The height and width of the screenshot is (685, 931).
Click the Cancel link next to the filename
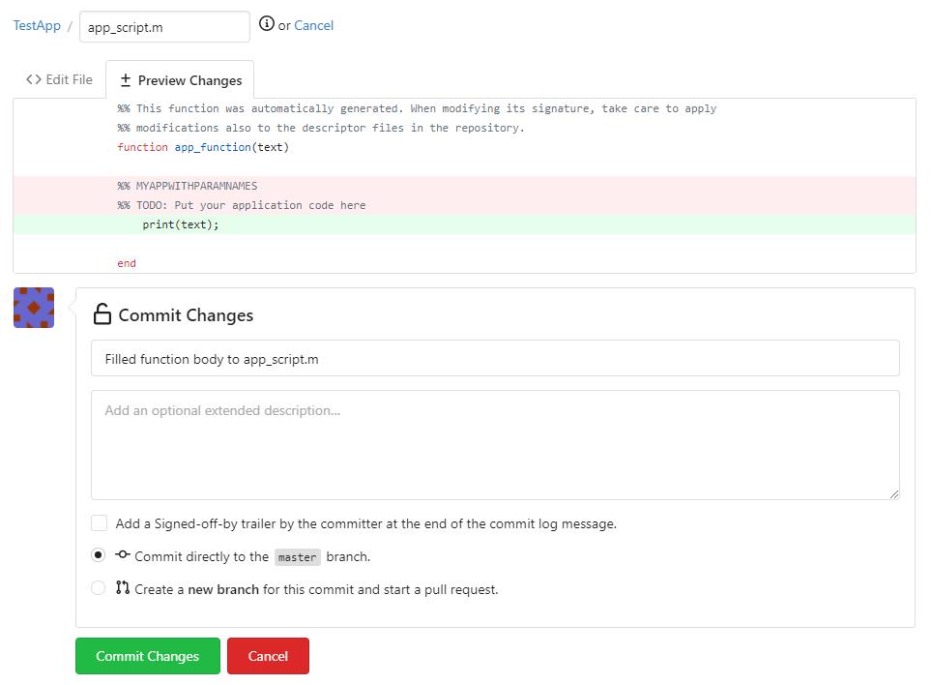click(x=313, y=25)
